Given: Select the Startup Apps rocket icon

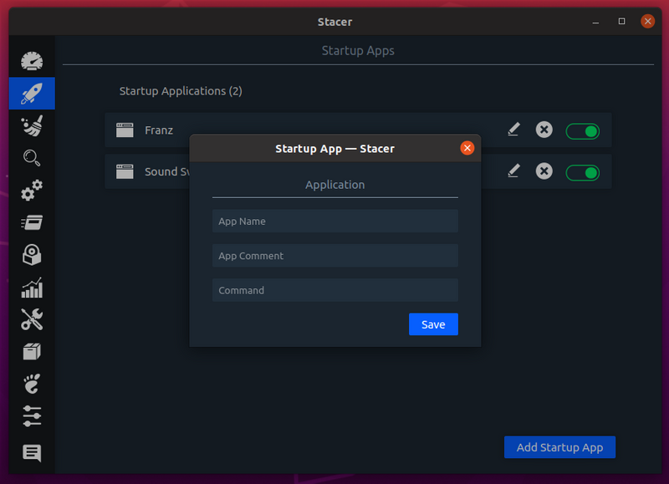Looking at the screenshot, I should (x=32, y=94).
